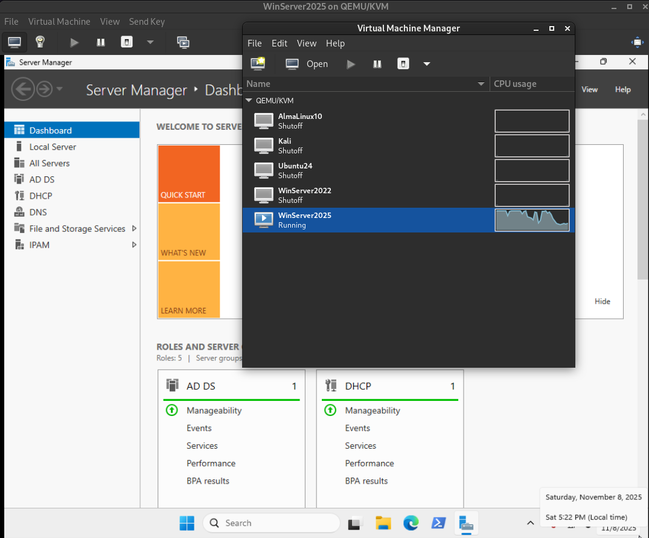
Task: Launch PowerShell from the taskbar
Action: [x=438, y=523]
